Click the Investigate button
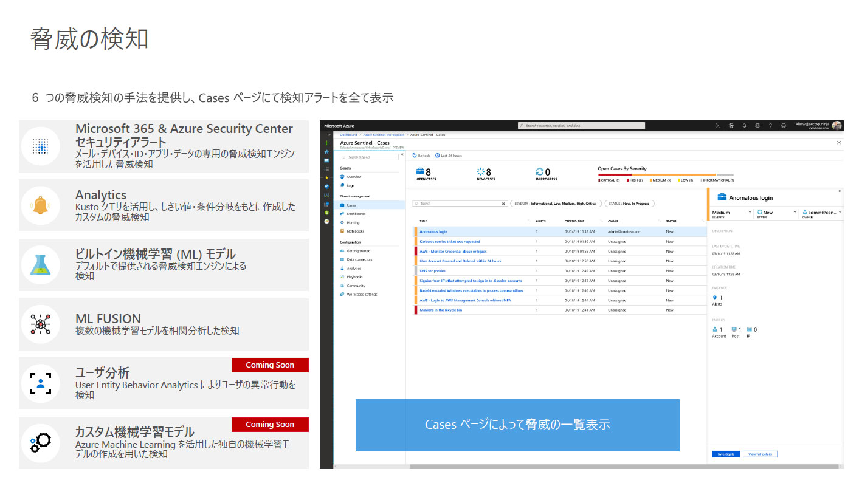 (x=726, y=454)
